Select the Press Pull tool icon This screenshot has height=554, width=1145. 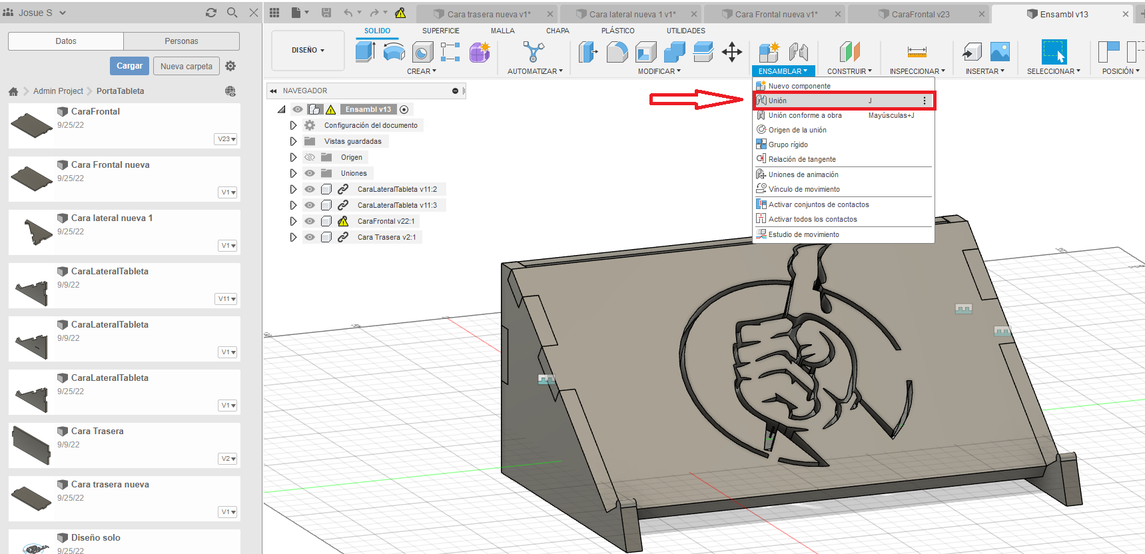(588, 51)
